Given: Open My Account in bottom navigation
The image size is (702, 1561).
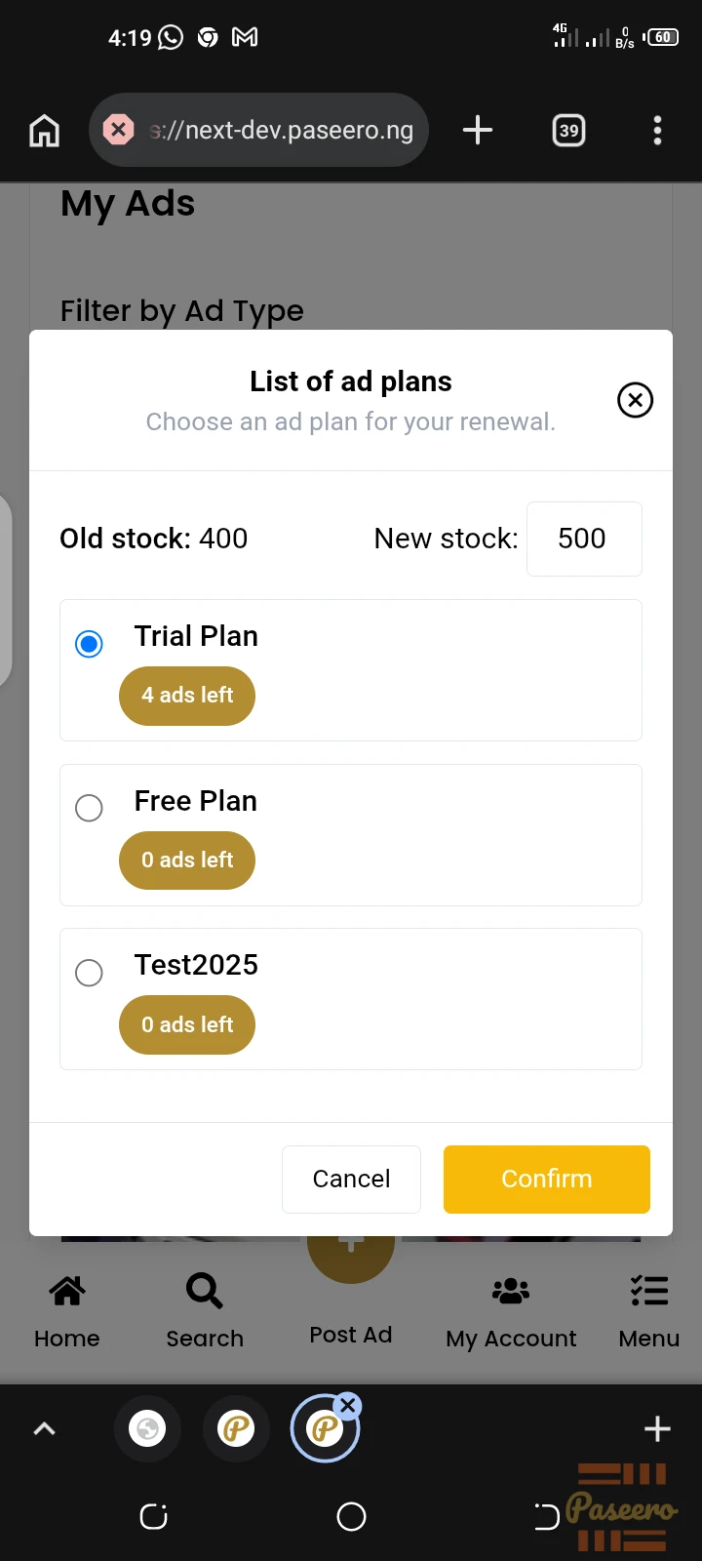Looking at the screenshot, I should point(511,1311).
